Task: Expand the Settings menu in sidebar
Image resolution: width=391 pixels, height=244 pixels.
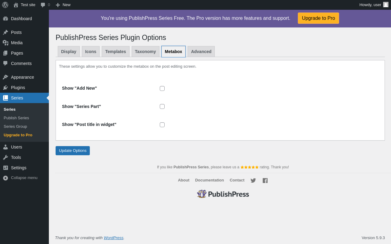Action: pyautogui.click(x=19, y=168)
